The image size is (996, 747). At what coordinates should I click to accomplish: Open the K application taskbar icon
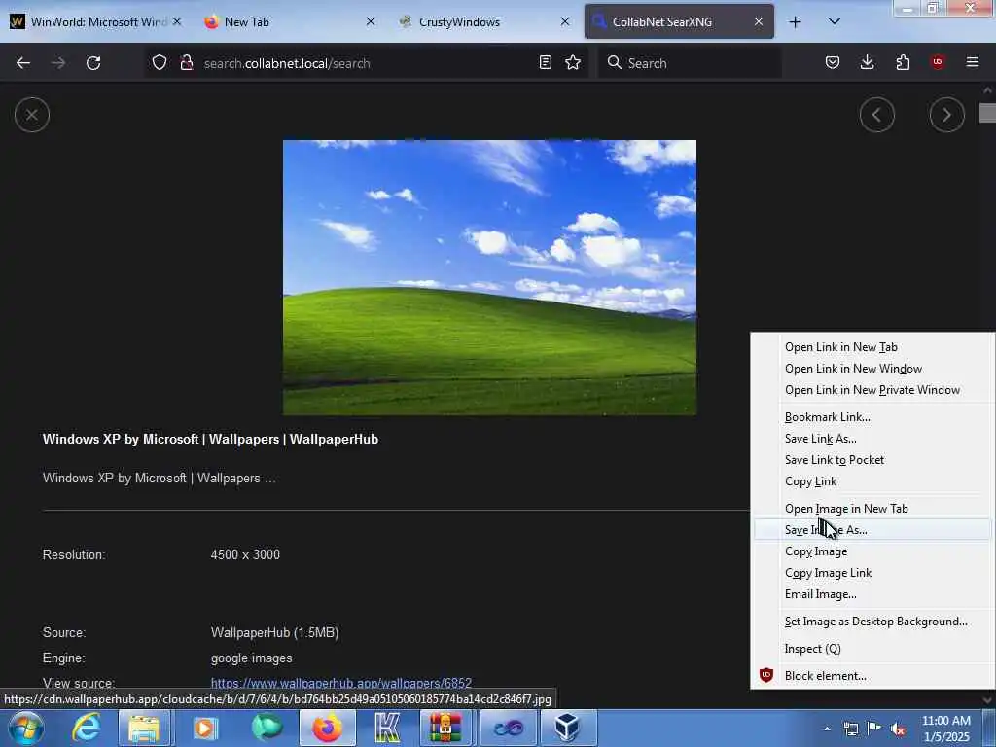coord(387,728)
